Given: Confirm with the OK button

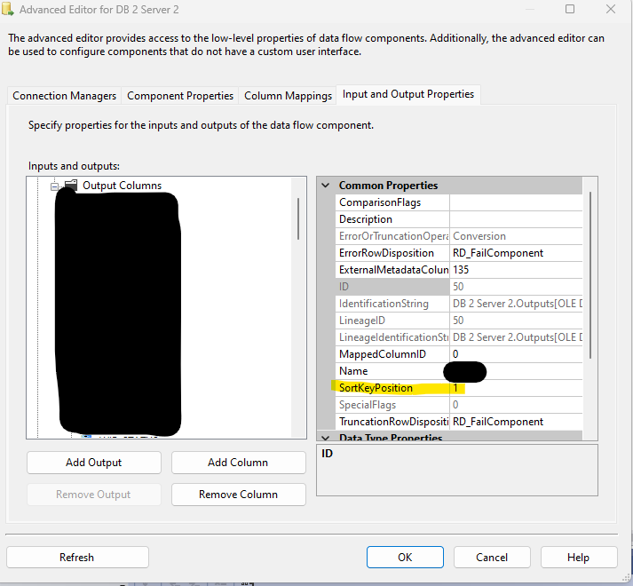Looking at the screenshot, I should pos(405,558).
